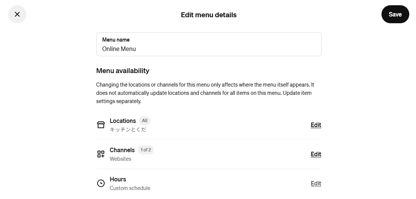
Task: Edit the Channels setting
Action: (316, 154)
